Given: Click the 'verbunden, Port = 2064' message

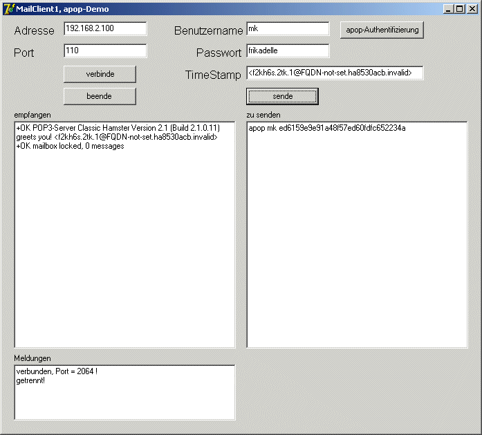Looking at the screenshot, I should 57,371.
